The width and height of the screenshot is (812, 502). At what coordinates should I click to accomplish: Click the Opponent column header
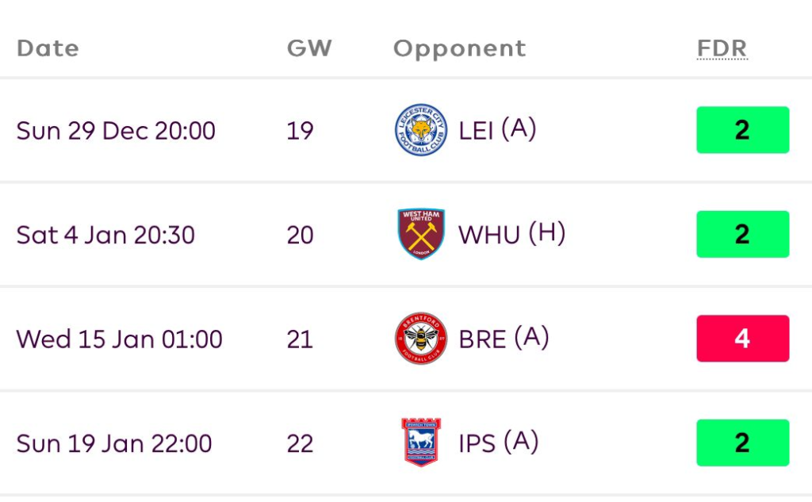coord(459,48)
